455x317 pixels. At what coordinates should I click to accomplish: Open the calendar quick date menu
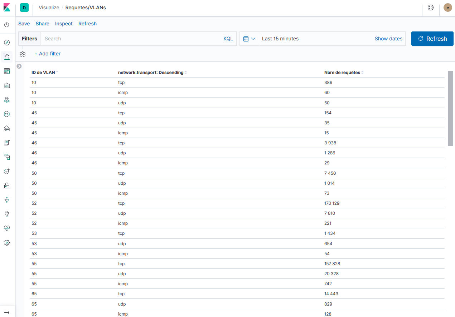[x=249, y=39]
